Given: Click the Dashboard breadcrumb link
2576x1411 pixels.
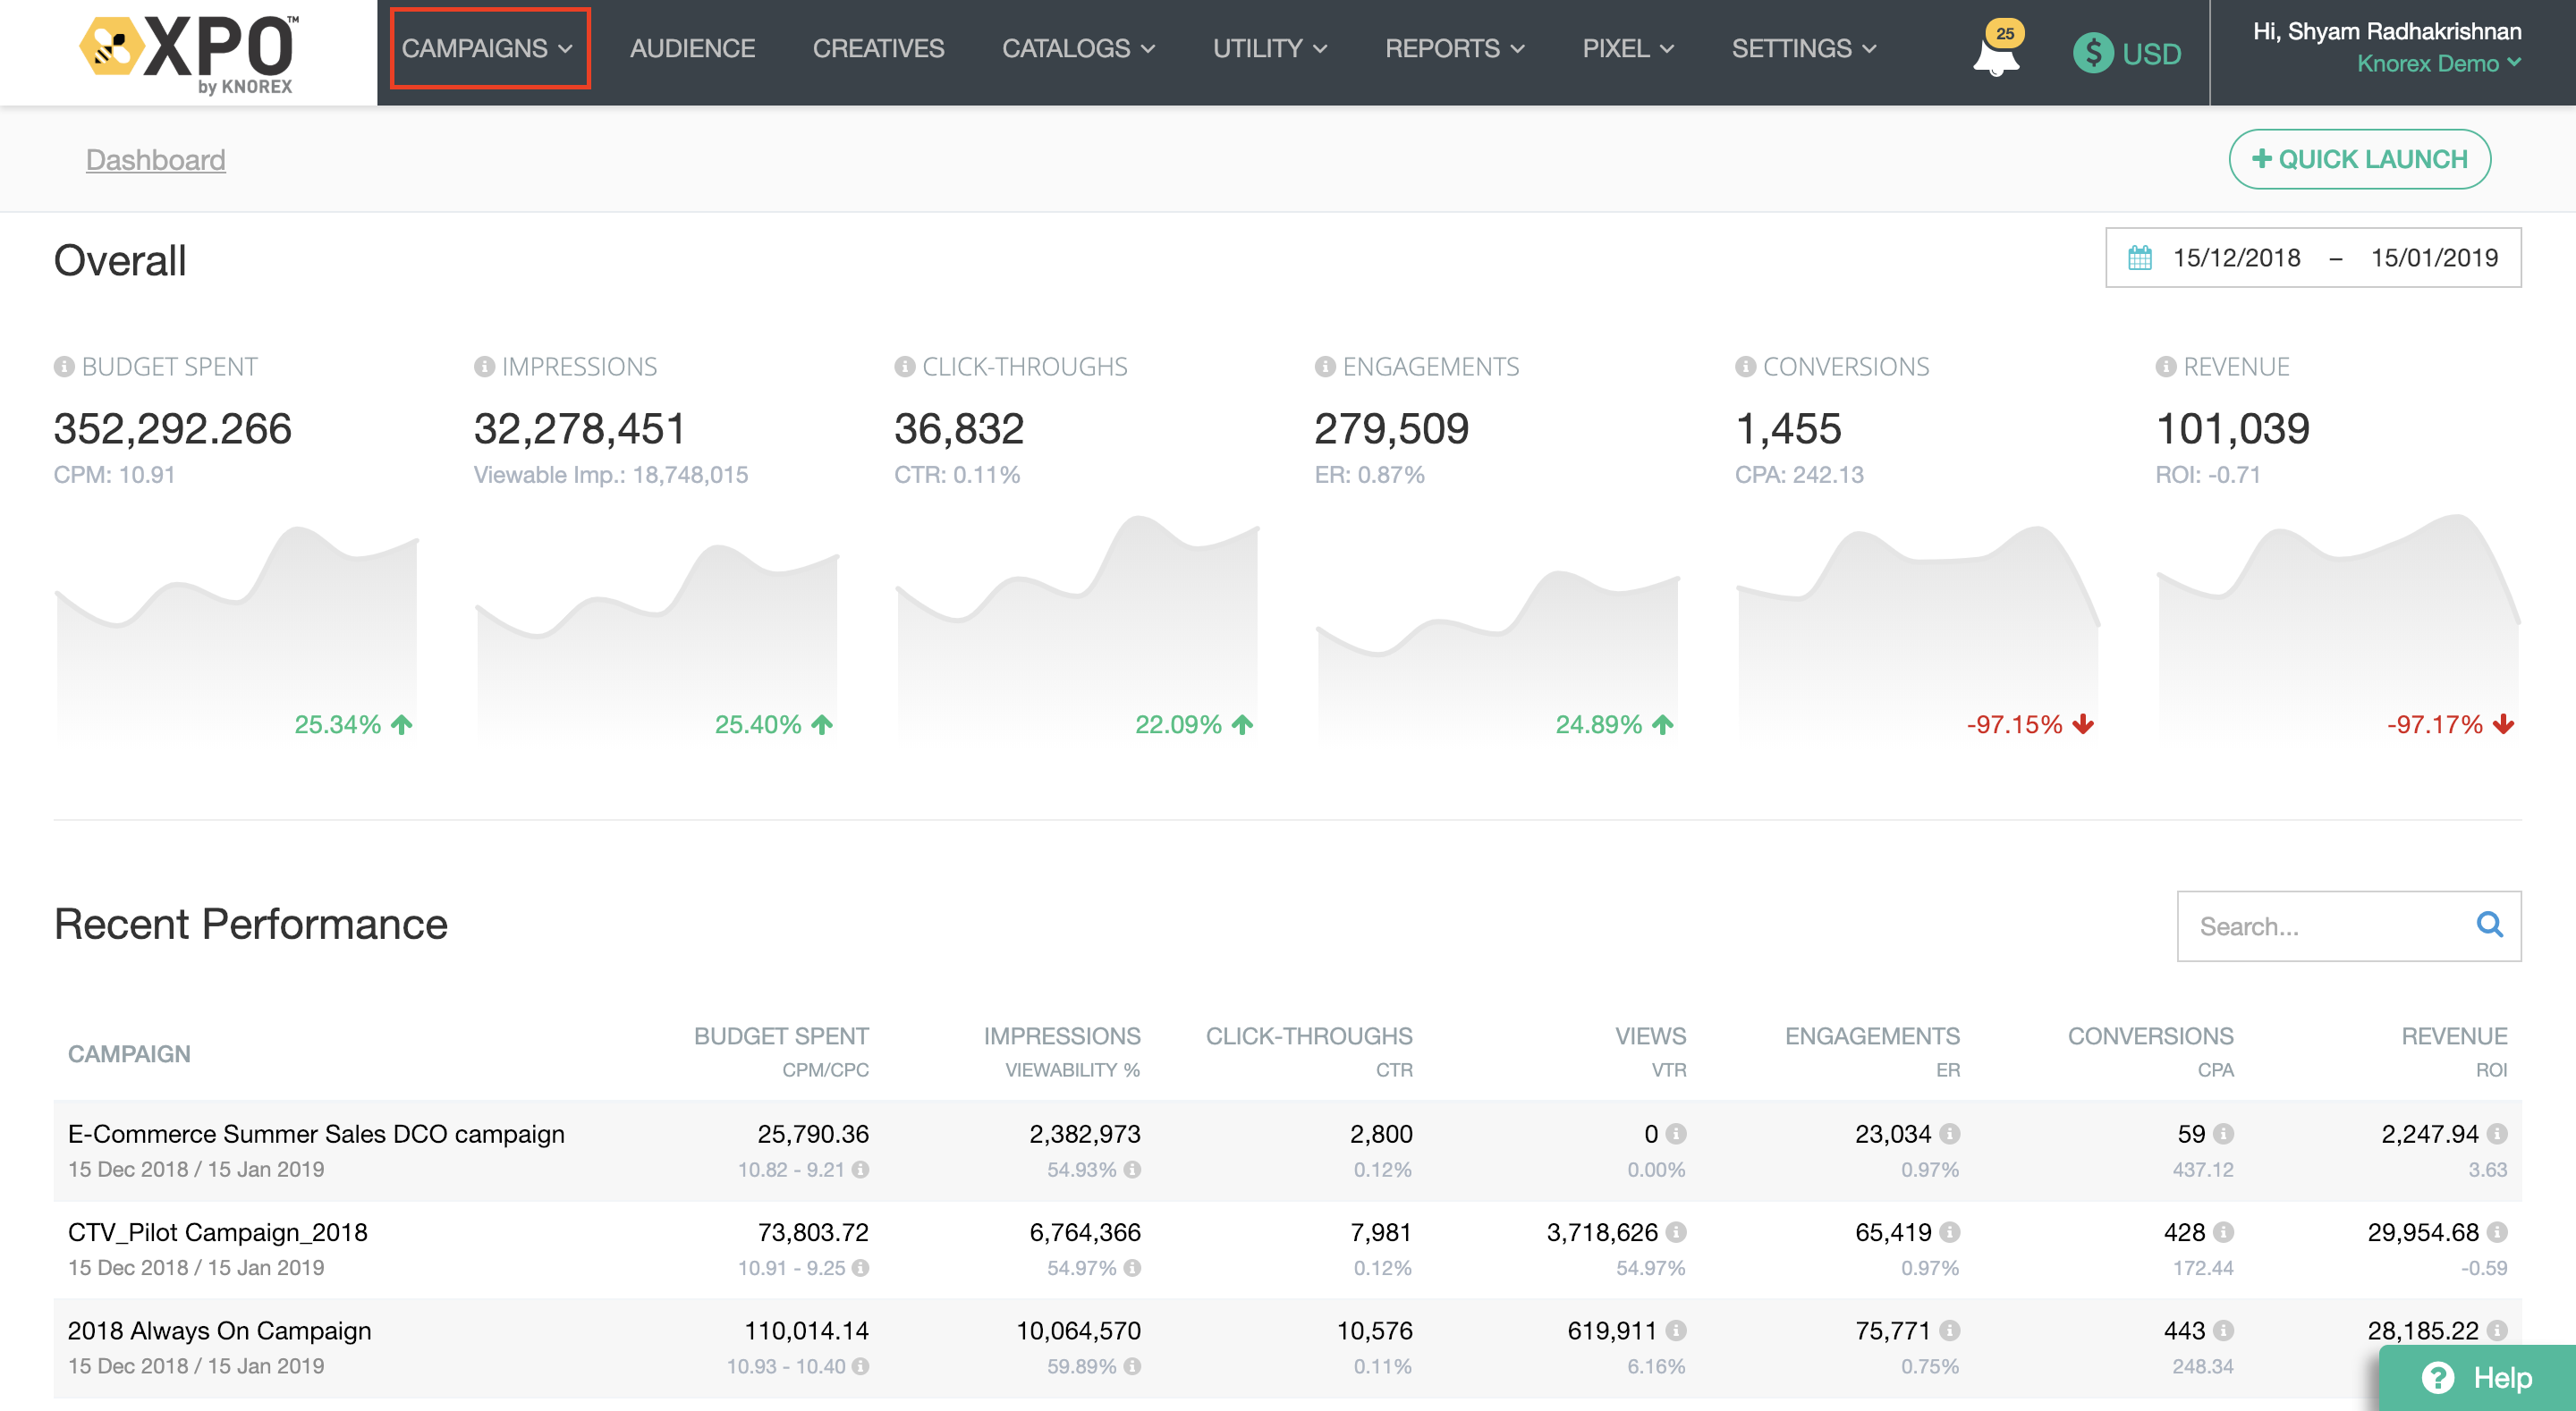Looking at the screenshot, I should tap(155, 160).
